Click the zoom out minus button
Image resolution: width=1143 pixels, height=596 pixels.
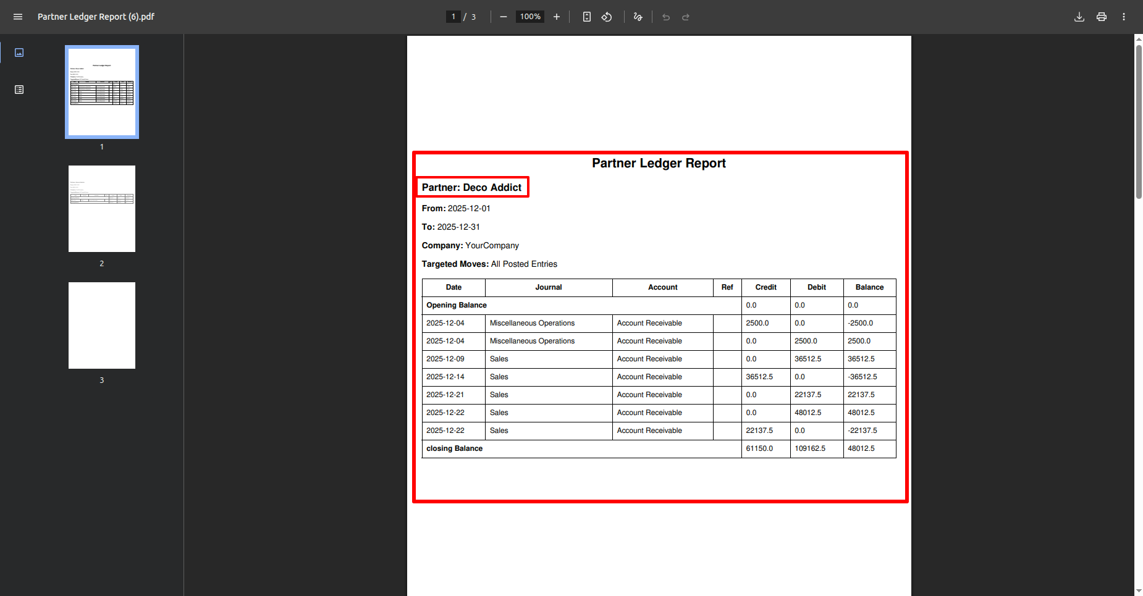coord(504,17)
